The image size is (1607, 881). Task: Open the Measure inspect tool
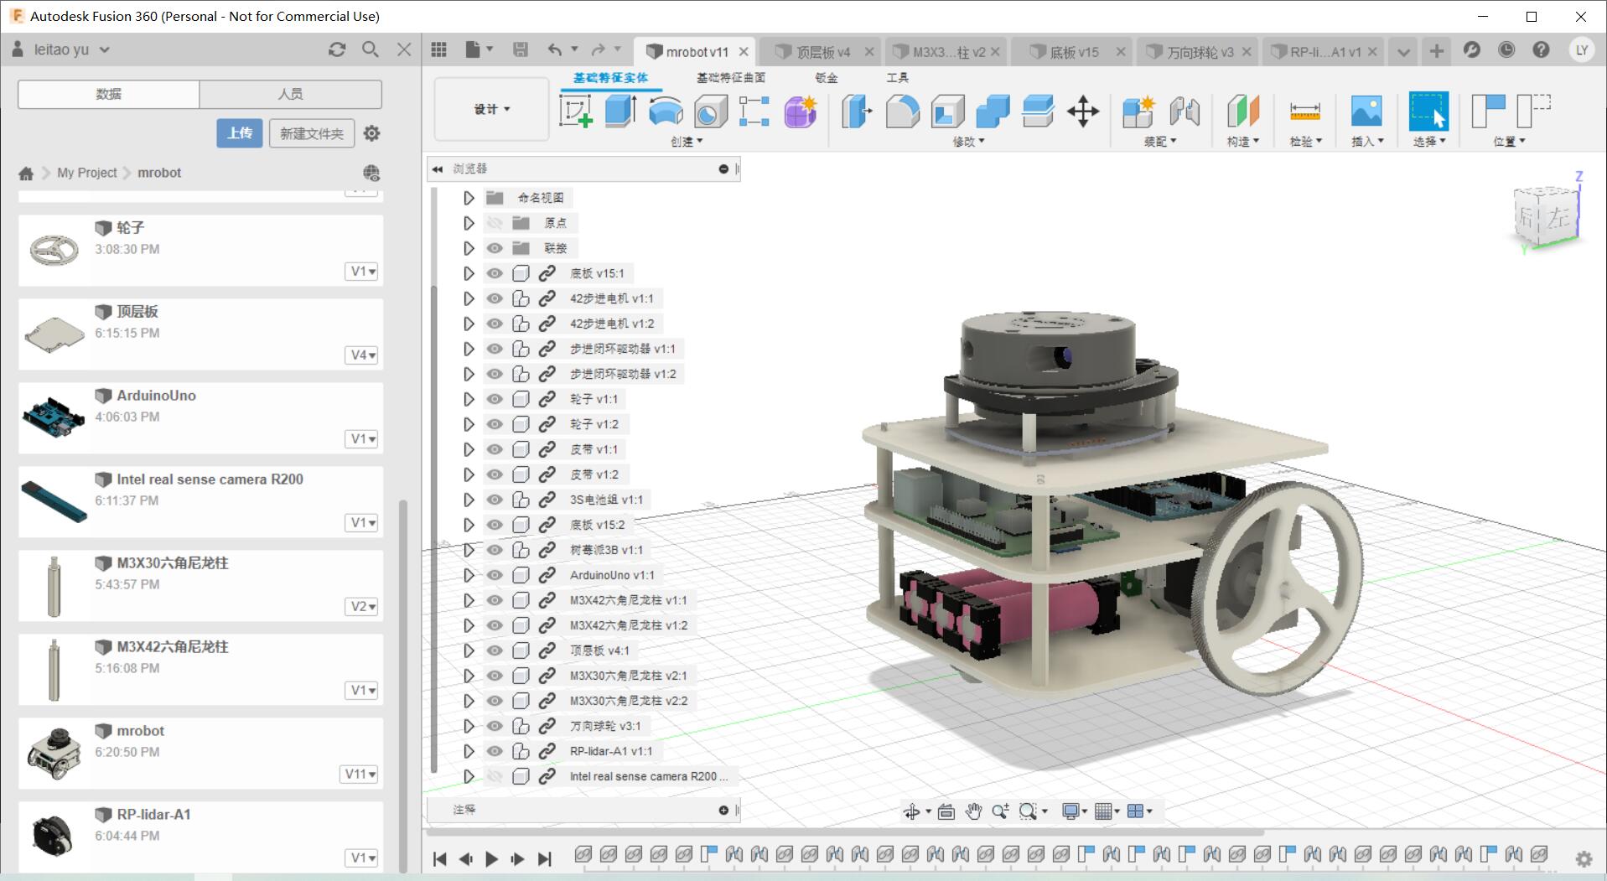1304,111
